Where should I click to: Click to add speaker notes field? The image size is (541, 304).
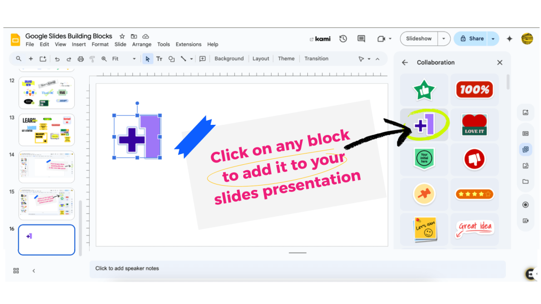click(297, 269)
